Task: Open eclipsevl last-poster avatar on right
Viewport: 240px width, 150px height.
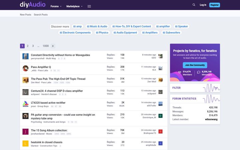Action: pos(160,92)
